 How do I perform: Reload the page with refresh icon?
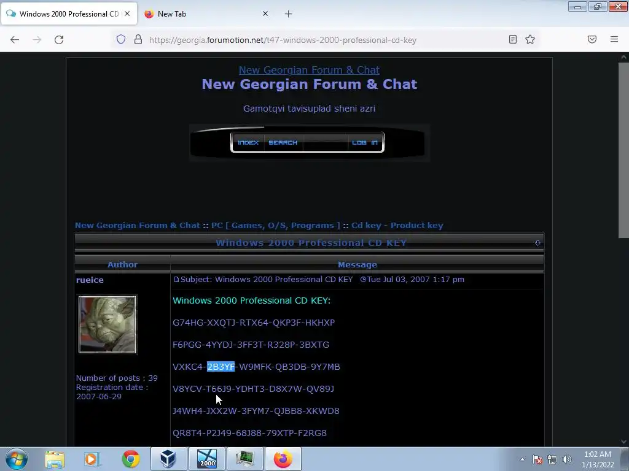(x=59, y=40)
